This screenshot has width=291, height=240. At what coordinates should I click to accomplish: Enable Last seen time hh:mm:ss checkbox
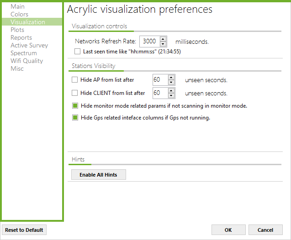coord(77,52)
